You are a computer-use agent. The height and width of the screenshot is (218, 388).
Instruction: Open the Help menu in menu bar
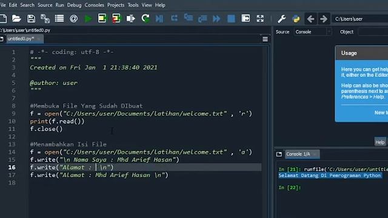point(160,5)
